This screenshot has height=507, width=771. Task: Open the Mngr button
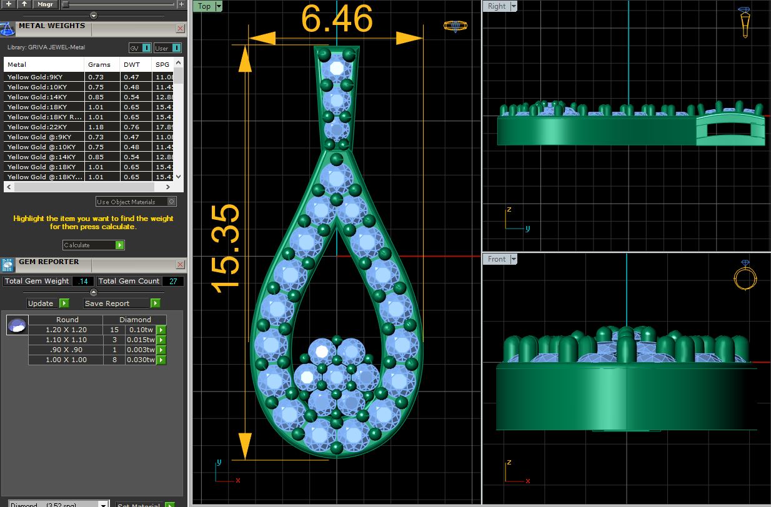(x=46, y=4)
